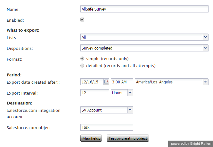Click the 'Salesforce.com object:' label
Viewport: 213px width, 147px height.
tap(29, 128)
